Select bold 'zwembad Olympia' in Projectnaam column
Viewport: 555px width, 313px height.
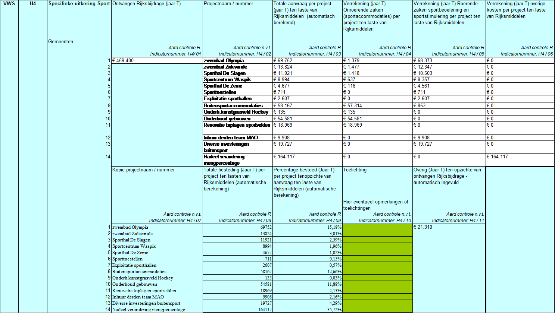click(224, 61)
